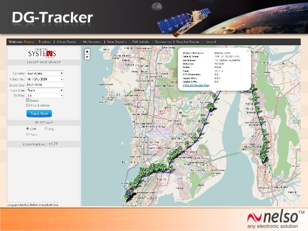308x231 pixels.
Task: Expand the To Time dropdown
Action: click(x=45, y=96)
